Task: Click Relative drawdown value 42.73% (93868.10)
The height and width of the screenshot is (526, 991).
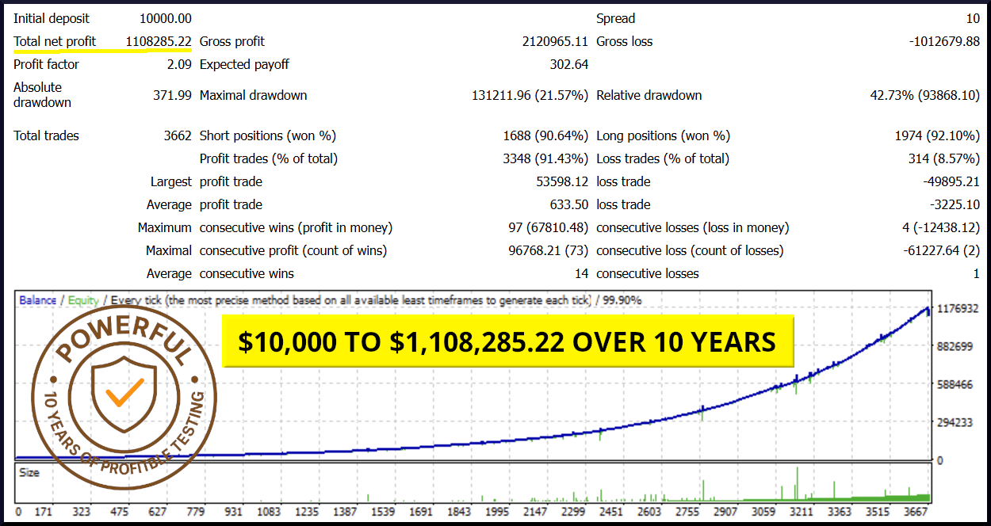Action: point(924,95)
